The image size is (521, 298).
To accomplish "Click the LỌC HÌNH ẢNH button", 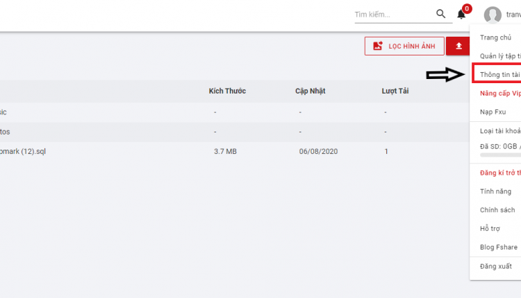I will point(404,46).
